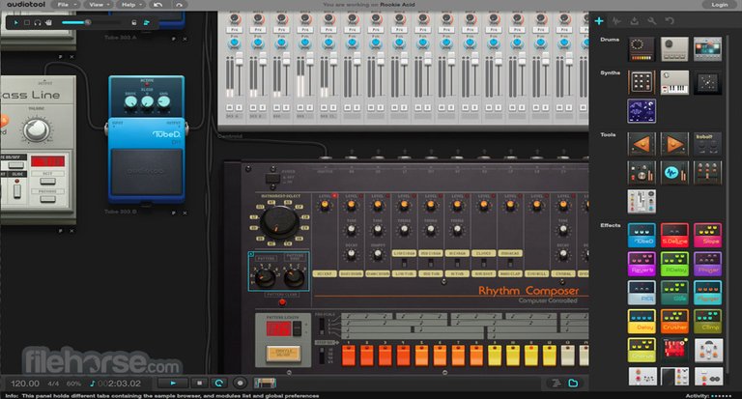Close the Tube 303 A device
The height and width of the screenshot is (399, 742).
click(x=185, y=39)
